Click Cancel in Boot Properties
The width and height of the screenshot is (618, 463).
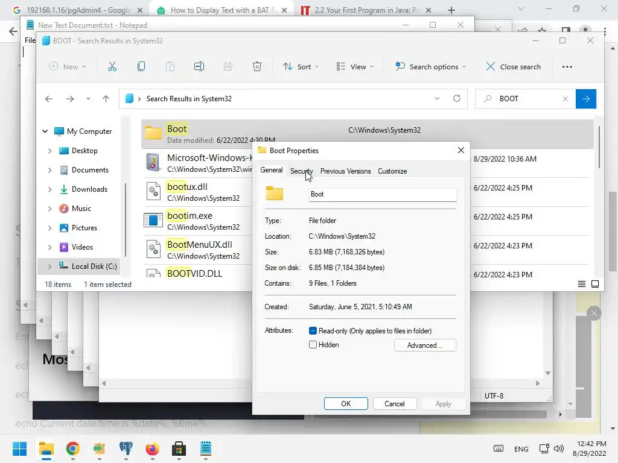[395, 403]
